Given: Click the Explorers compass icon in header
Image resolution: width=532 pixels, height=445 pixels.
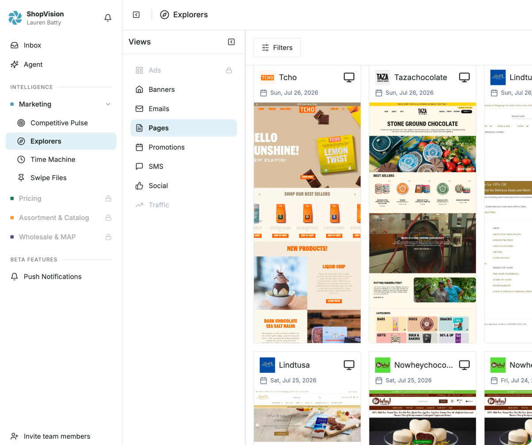Looking at the screenshot, I should [164, 15].
